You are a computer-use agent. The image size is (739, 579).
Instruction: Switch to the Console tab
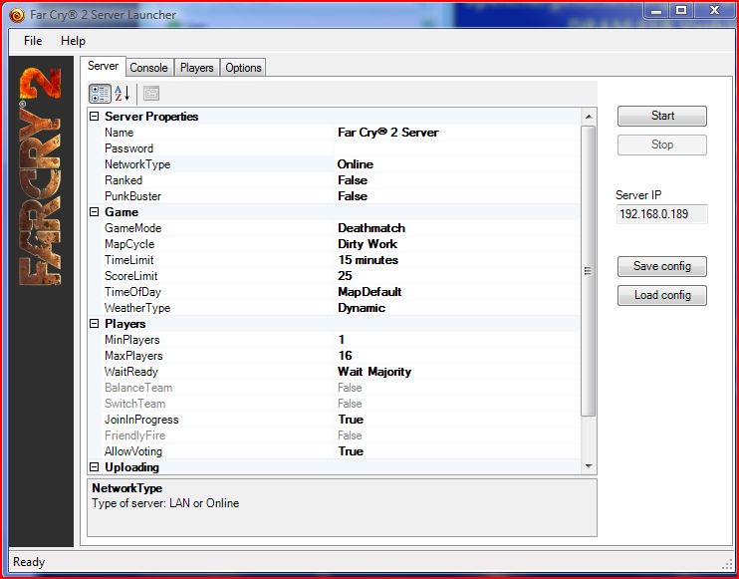[149, 68]
